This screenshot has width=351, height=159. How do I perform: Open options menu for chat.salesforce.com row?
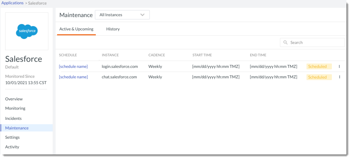point(339,77)
